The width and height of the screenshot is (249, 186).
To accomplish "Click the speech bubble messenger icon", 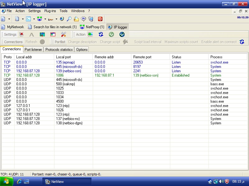I will point(84,19).
